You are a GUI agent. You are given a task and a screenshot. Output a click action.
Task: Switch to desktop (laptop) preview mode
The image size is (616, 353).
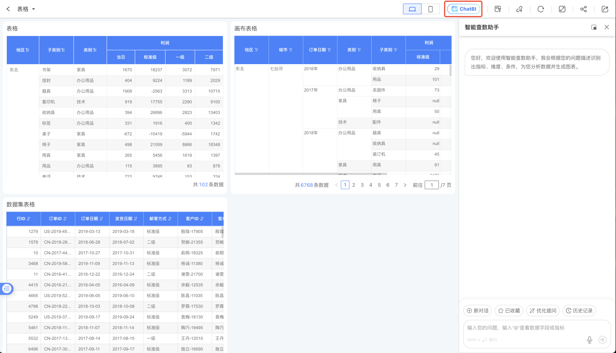(x=412, y=9)
